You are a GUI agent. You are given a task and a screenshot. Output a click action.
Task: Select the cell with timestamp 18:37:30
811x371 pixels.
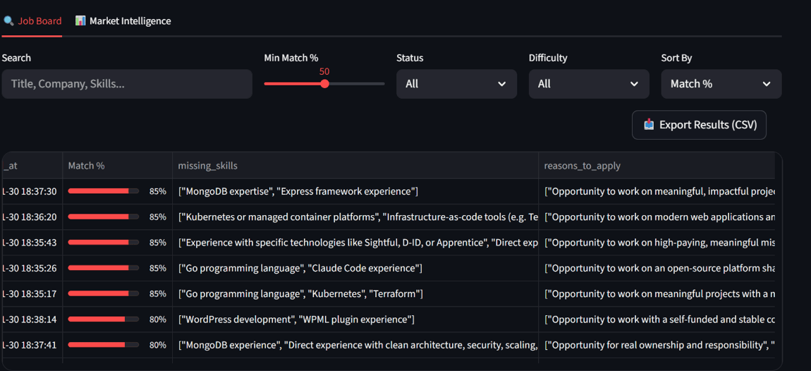(x=32, y=191)
